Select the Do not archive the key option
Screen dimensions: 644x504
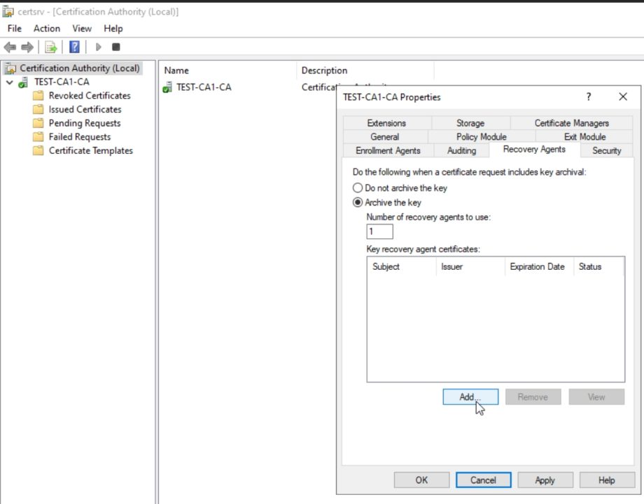coord(358,187)
